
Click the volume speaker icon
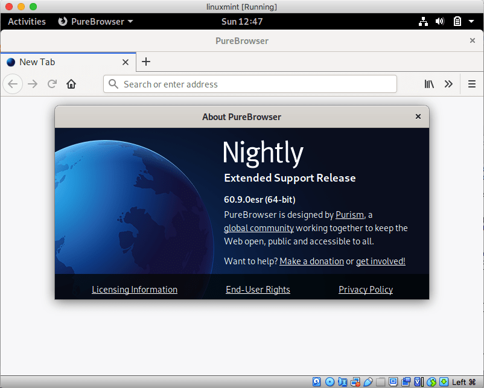(x=440, y=22)
